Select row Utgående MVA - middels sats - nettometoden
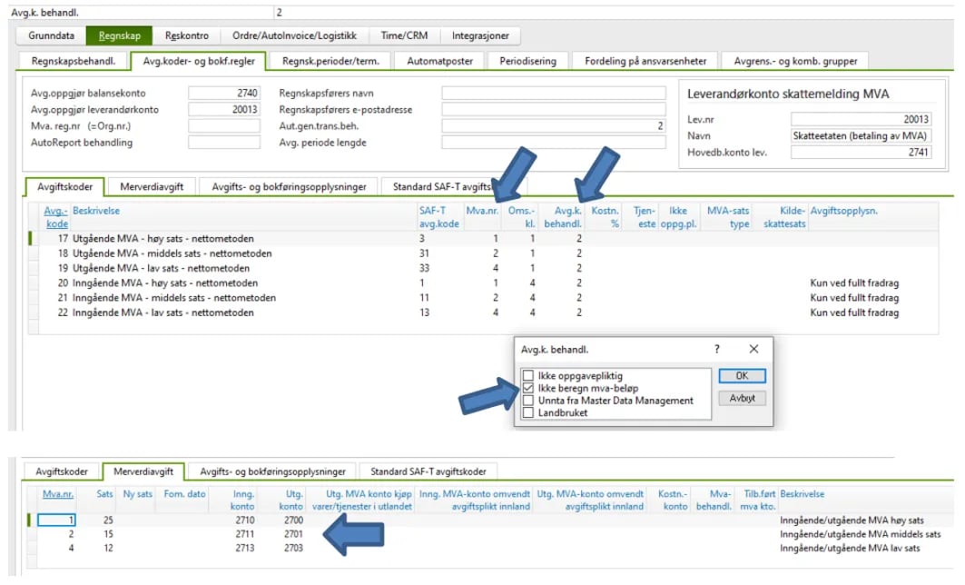This screenshot has width=965, height=585. point(483,253)
